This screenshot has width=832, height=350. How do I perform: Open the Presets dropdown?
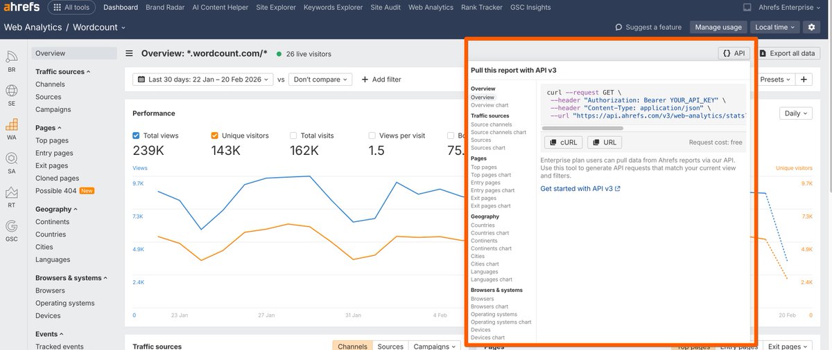775,80
